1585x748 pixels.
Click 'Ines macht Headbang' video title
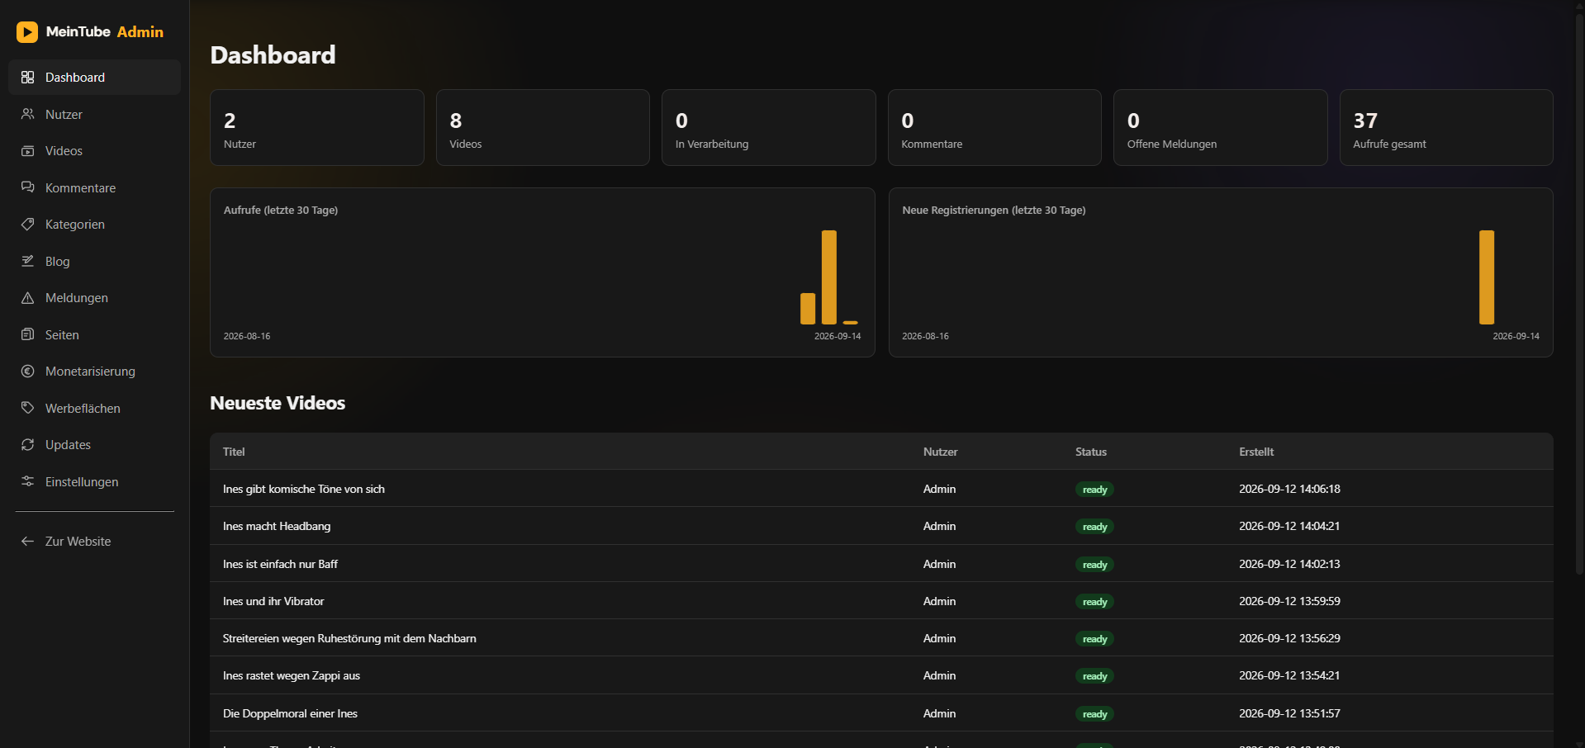pos(277,526)
